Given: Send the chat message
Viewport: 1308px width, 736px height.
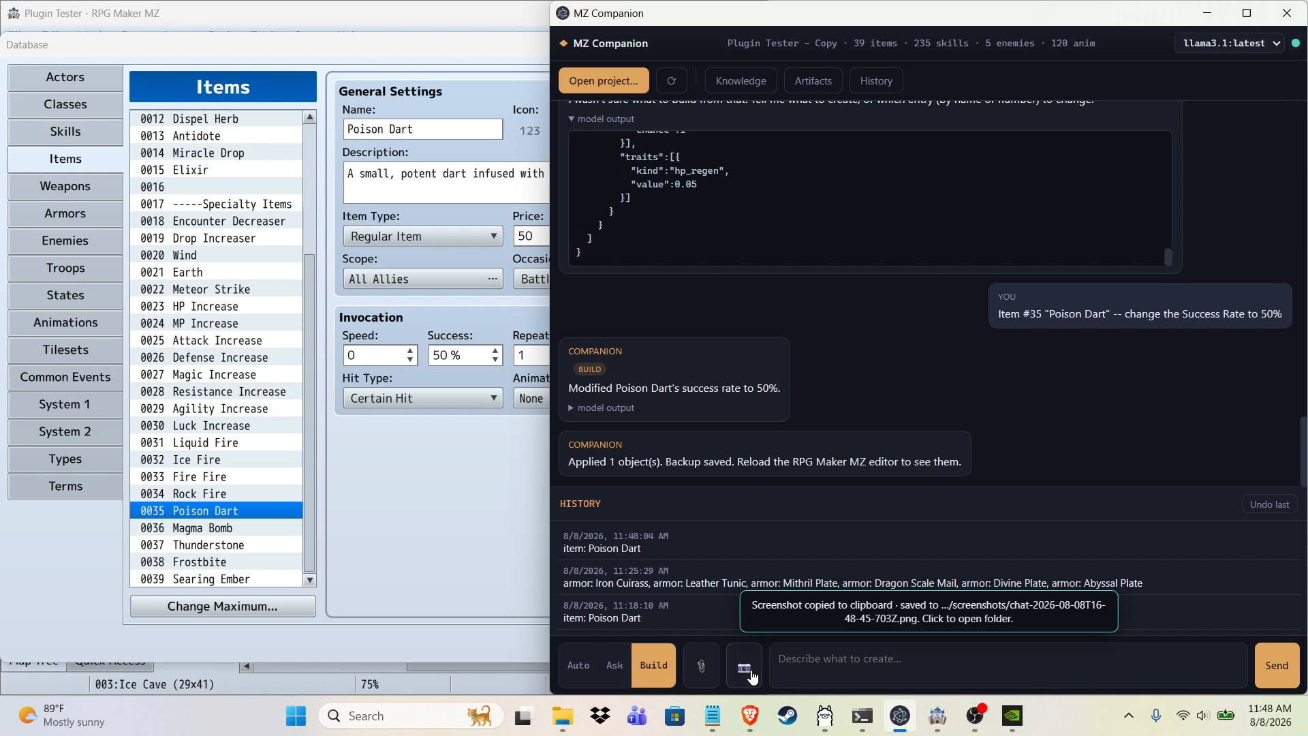Looking at the screenshot, I should tap(1277, 666).
